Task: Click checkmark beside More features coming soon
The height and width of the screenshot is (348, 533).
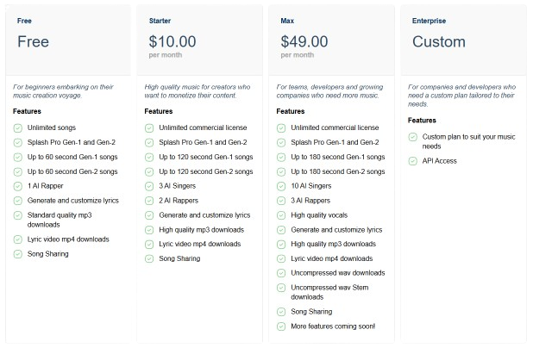Action: (281, 326)
